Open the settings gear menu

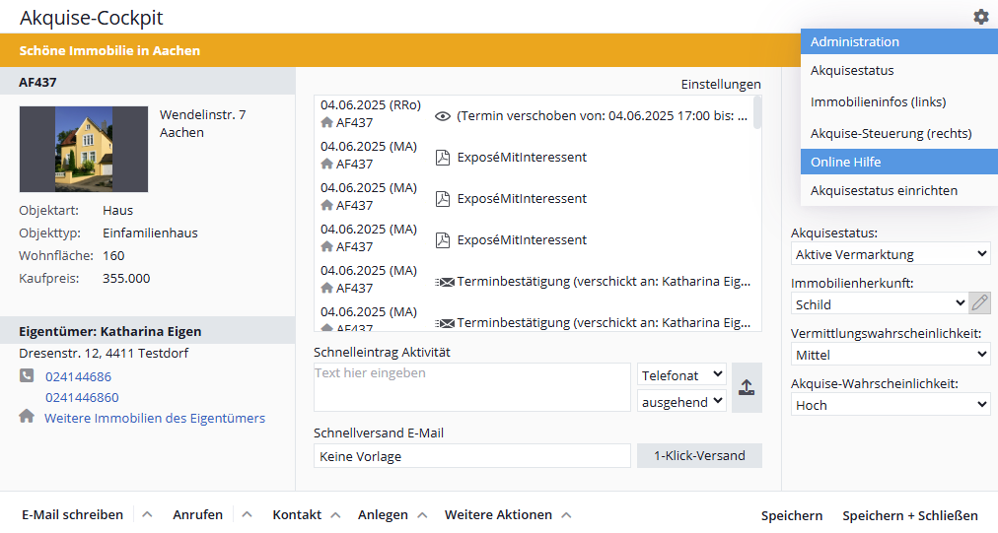[979, 17]
